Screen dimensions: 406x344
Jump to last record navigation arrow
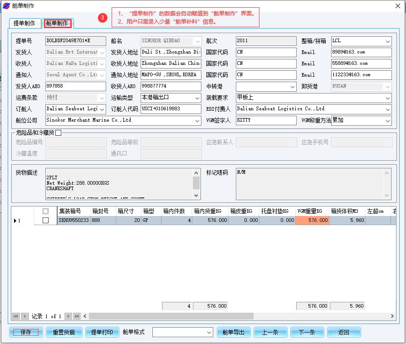click(77, 316)
